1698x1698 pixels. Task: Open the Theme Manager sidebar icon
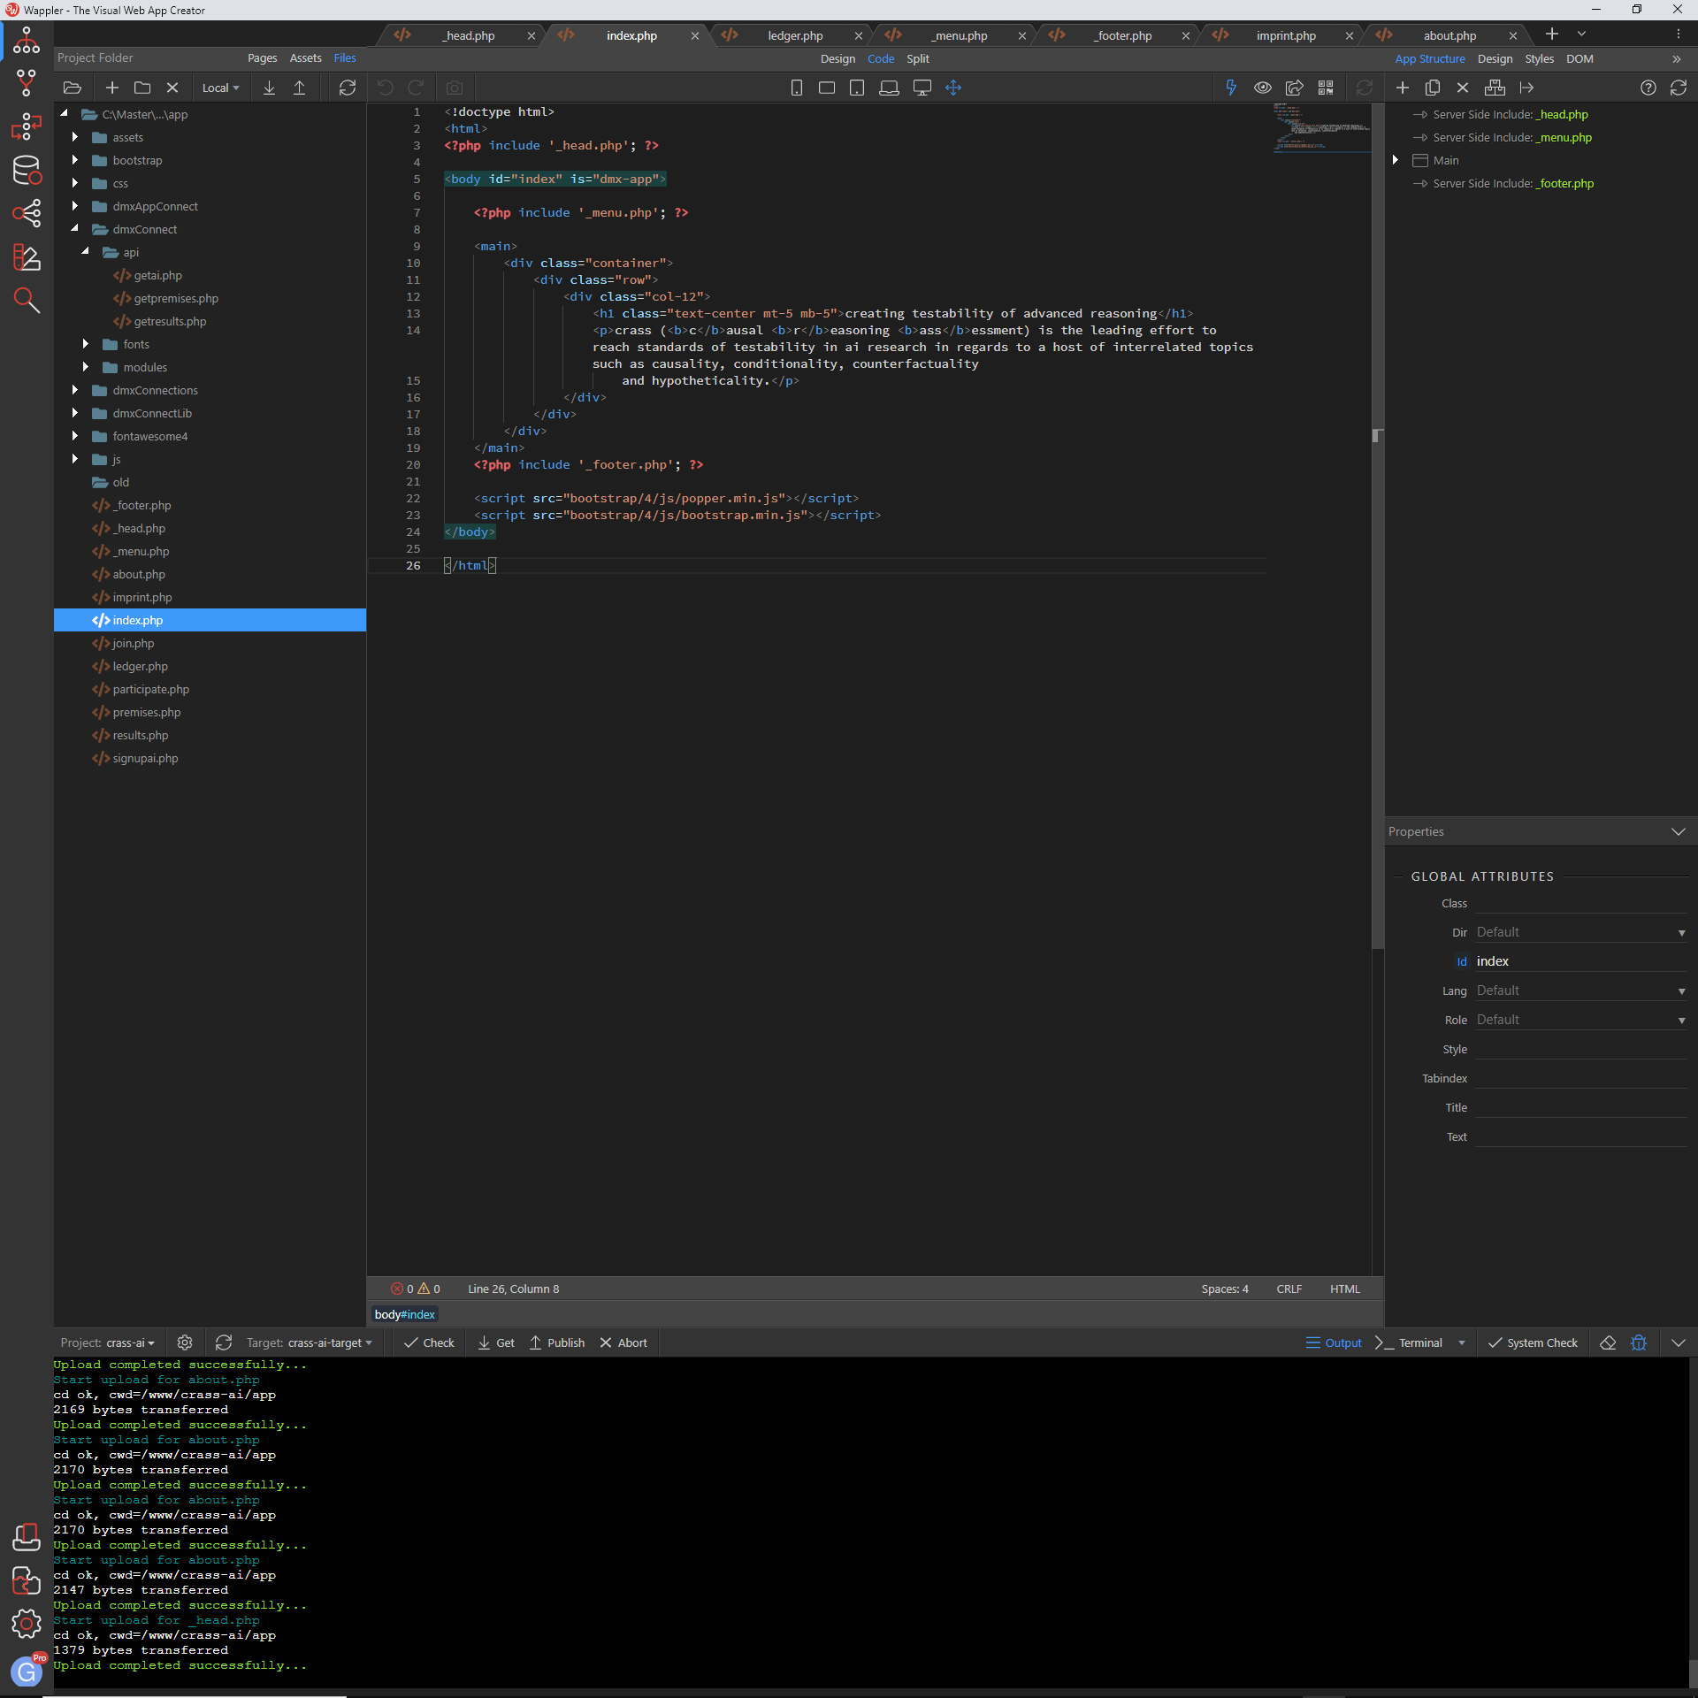[27, 257]
